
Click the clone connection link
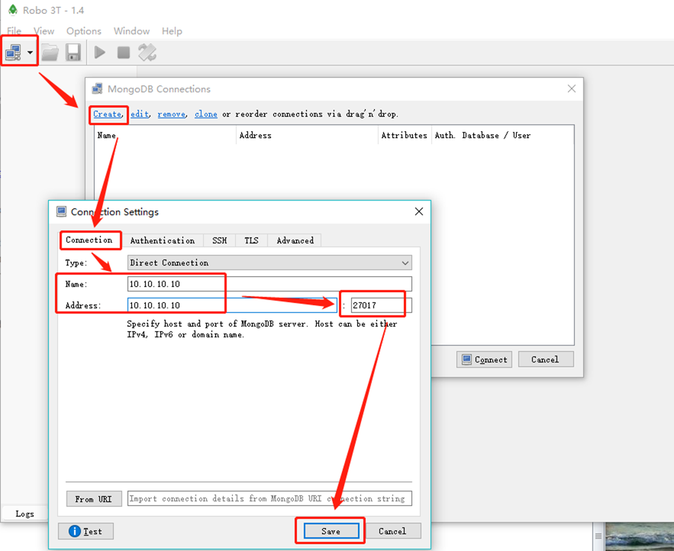pos(206,114)
